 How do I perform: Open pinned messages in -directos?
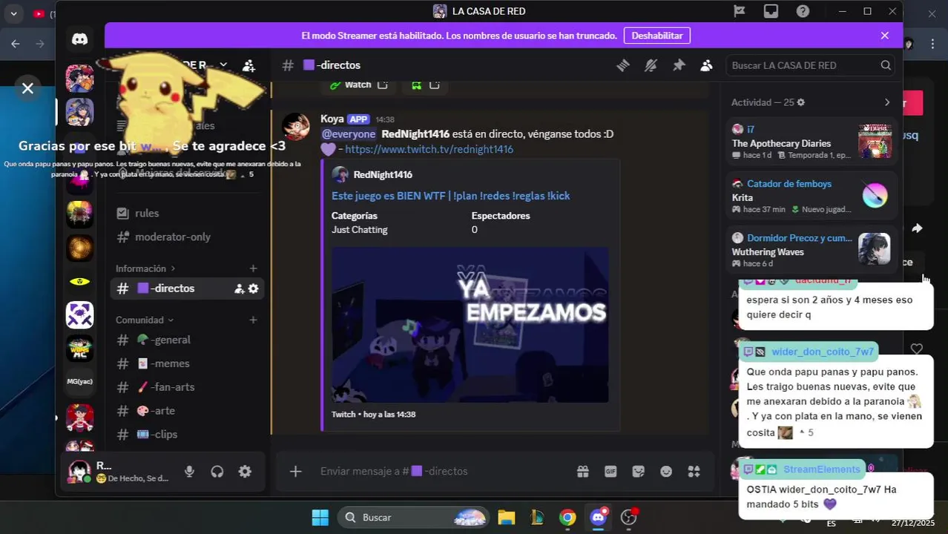point(679,65)
